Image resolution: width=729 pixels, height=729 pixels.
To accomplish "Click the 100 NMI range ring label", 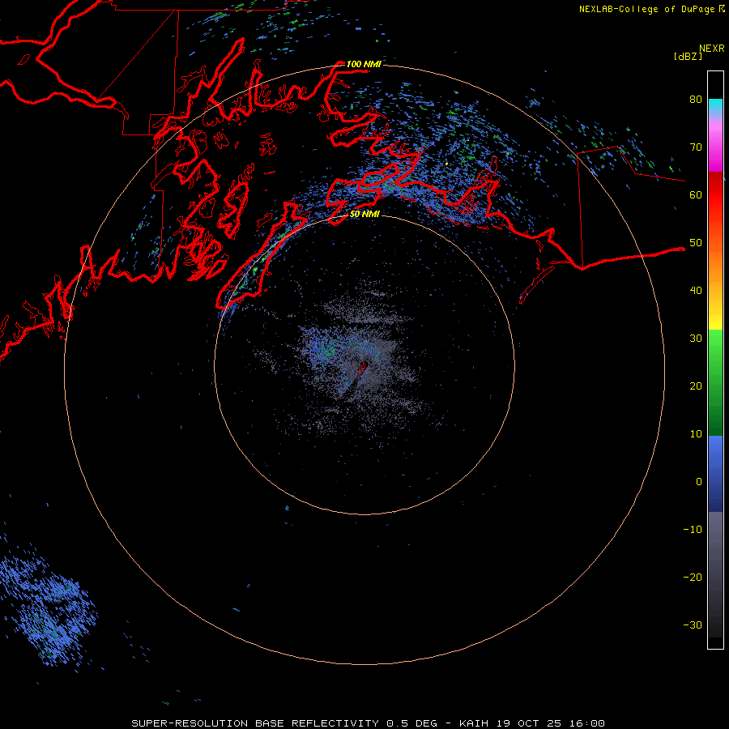I will 364,64.
